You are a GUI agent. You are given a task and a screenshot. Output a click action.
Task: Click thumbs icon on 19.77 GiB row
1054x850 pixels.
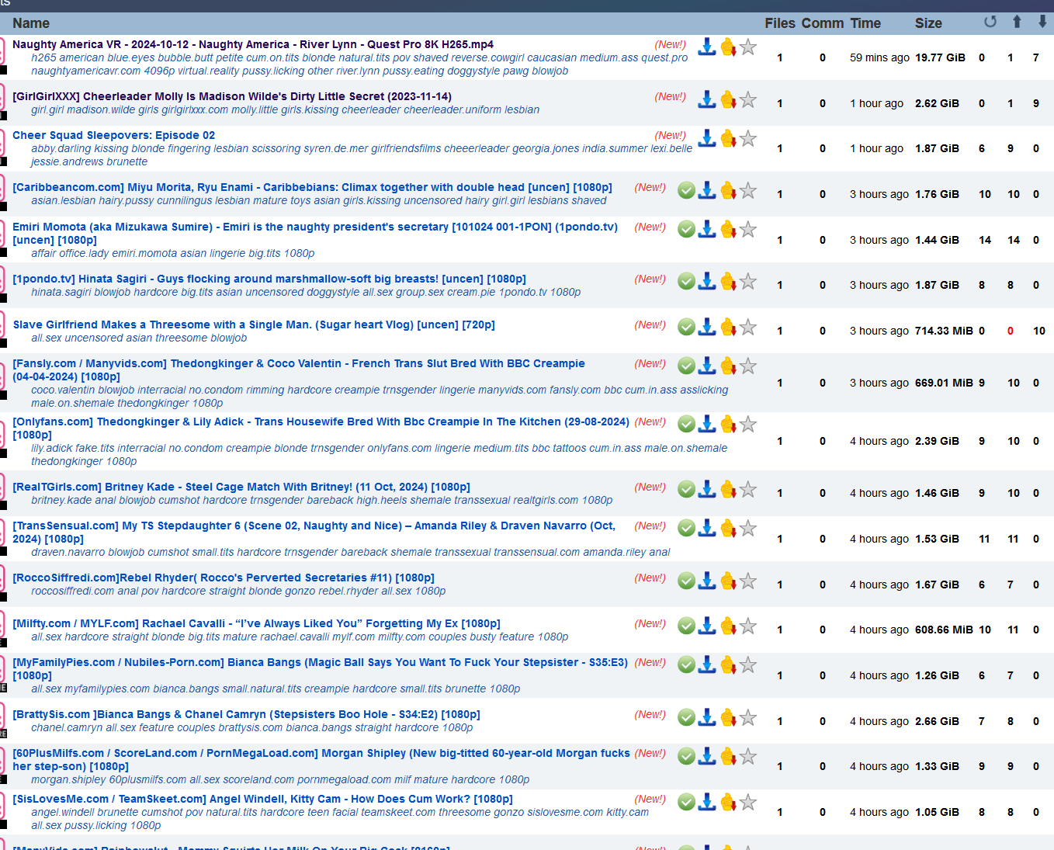[x=728, y=47]
